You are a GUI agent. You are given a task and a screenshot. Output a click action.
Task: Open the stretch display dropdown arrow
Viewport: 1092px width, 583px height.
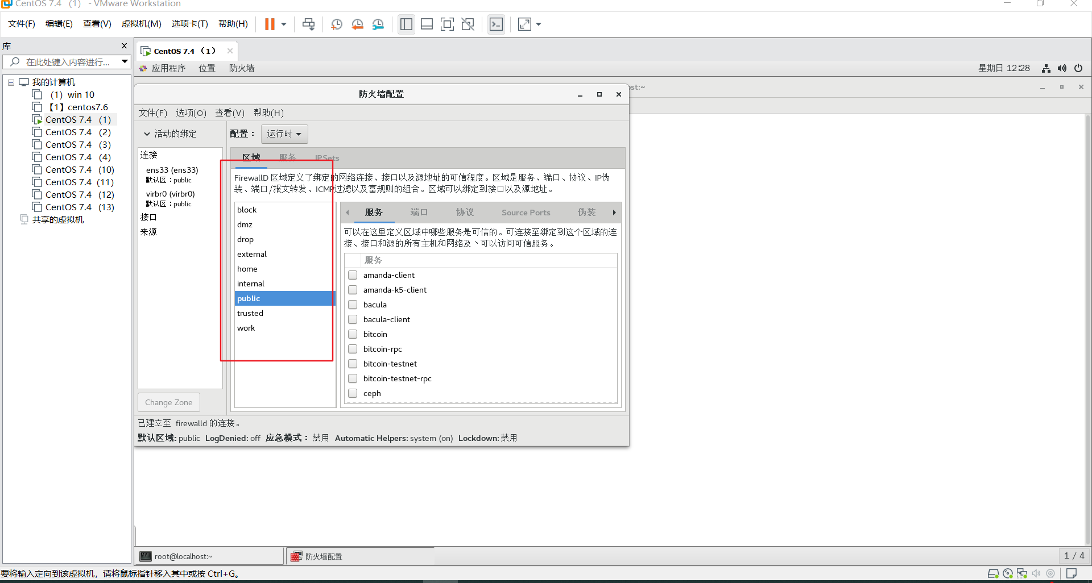[x=539, y=24]
